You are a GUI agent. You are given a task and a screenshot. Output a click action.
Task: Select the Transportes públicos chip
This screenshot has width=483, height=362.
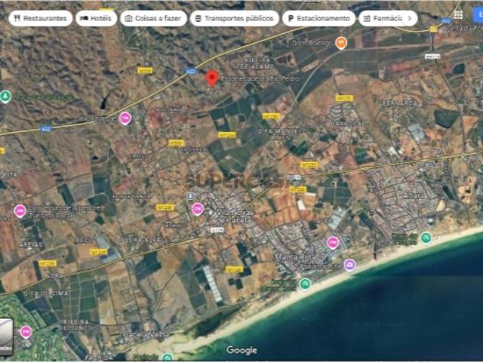pos(234,18)
